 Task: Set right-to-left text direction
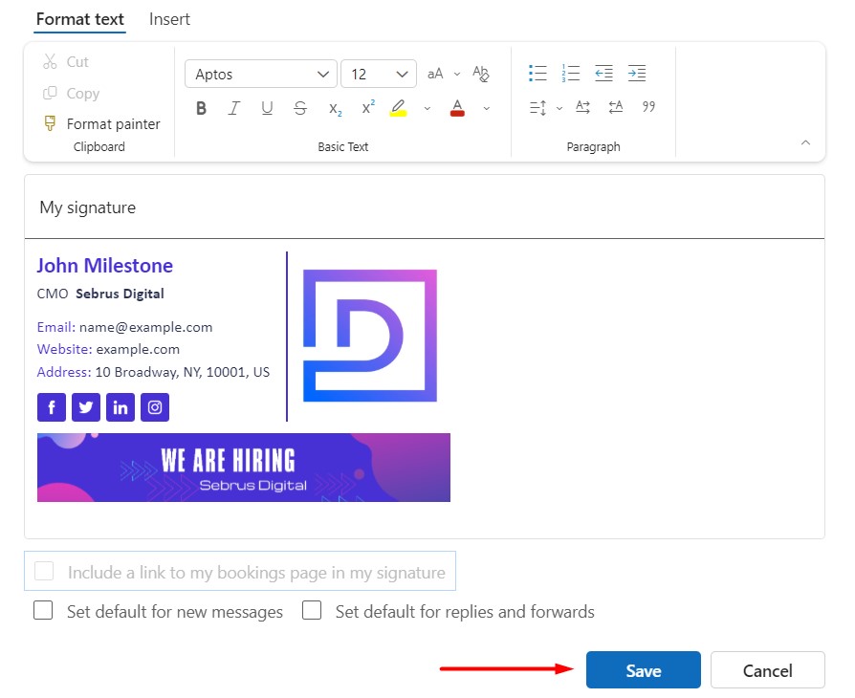(x=616, y=107)
